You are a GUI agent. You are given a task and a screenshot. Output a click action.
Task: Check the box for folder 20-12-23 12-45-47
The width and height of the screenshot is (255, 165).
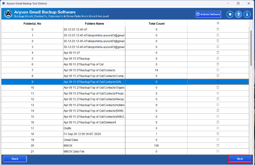tap(218, 29)
